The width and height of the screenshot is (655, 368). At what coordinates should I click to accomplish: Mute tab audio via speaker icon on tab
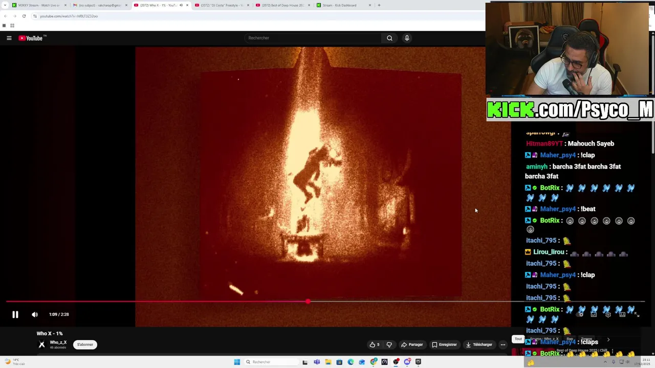[181, 5]
